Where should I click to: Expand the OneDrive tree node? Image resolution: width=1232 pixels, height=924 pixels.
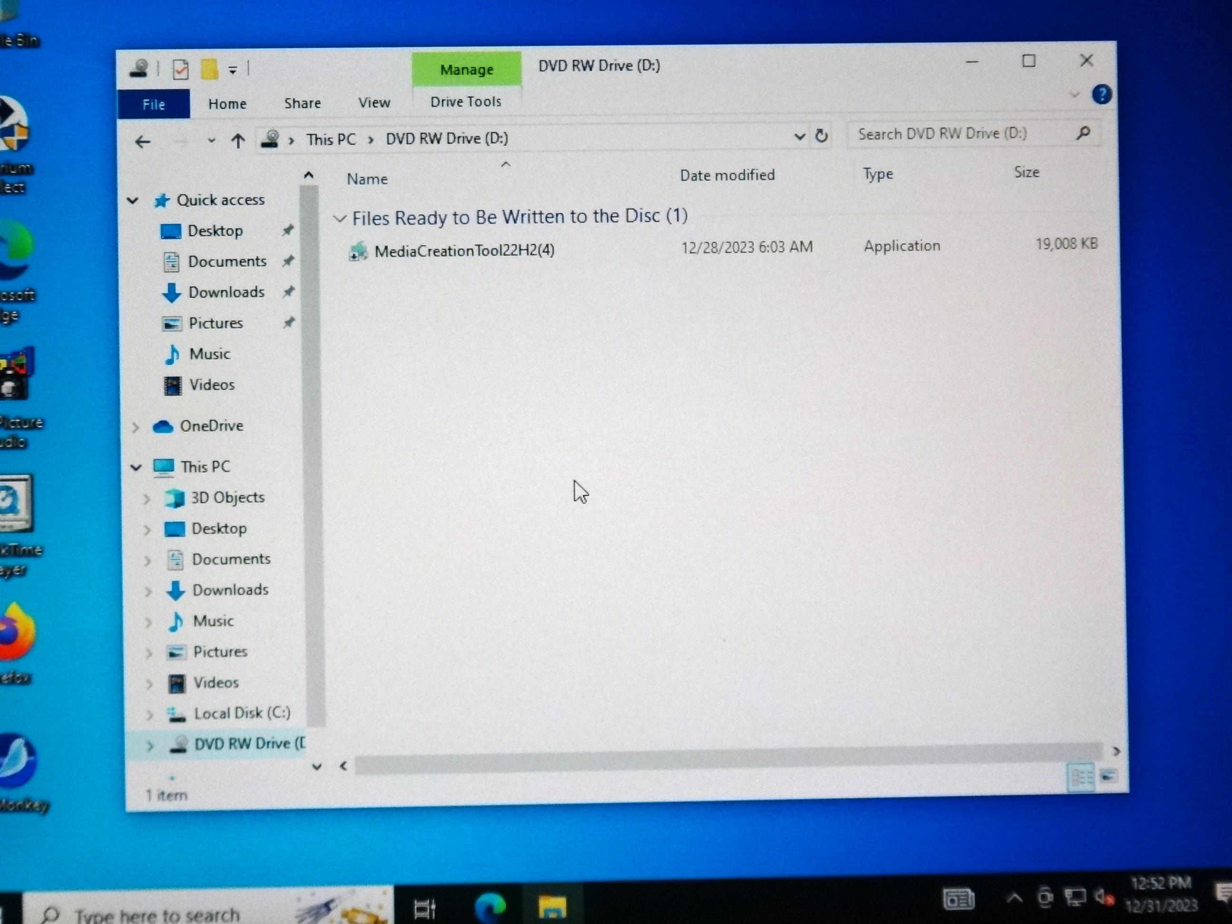[x=135, y=427]
